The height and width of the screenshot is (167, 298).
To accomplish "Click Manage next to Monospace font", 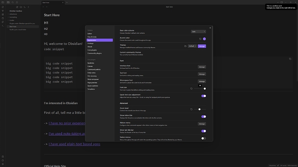I will pos(202,81).
